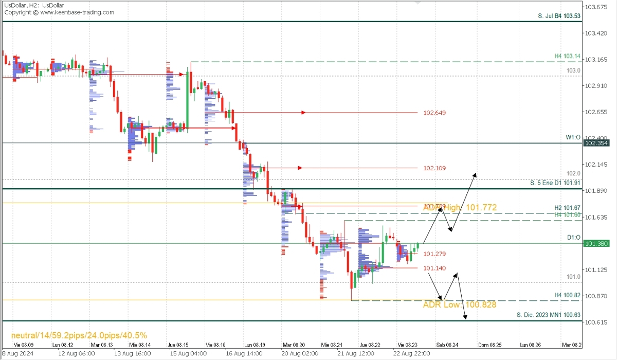617x360 pixels.
Task: Click the upward black arrowhead near 102.0
Action: [x=475, y=175]
